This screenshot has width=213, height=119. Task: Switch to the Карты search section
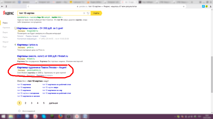(x=5, y=37)
